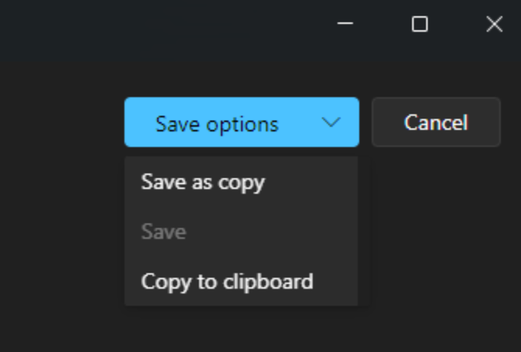The width and height of the screenshot is (521, 352).
Task: Close the window with the X icon
Action: 495,24
